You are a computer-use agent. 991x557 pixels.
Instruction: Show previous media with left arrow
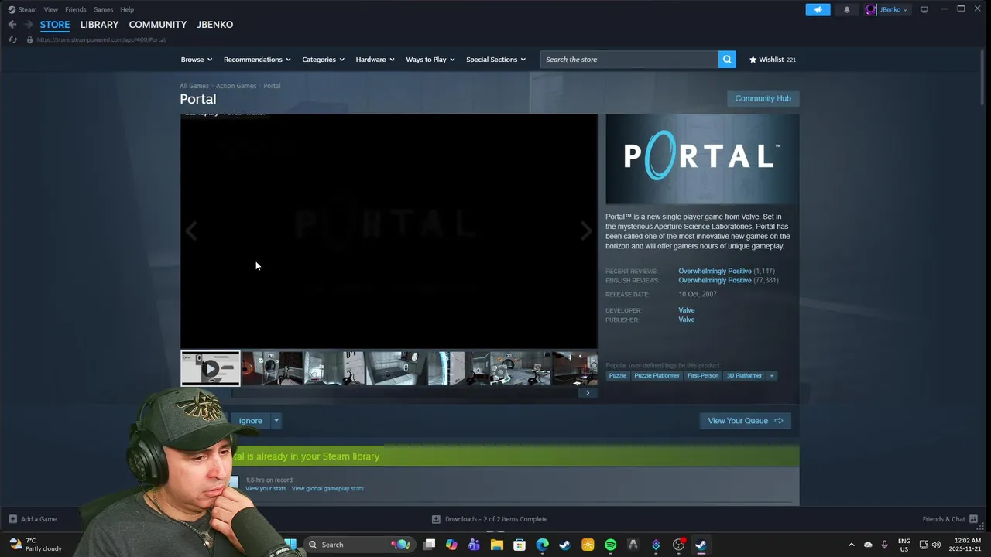(x=191, y=231)
